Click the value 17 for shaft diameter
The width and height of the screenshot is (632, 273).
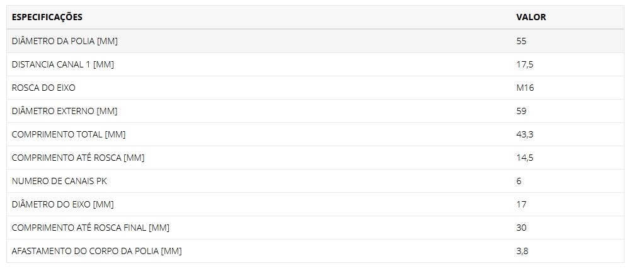(x=521, y=205)
